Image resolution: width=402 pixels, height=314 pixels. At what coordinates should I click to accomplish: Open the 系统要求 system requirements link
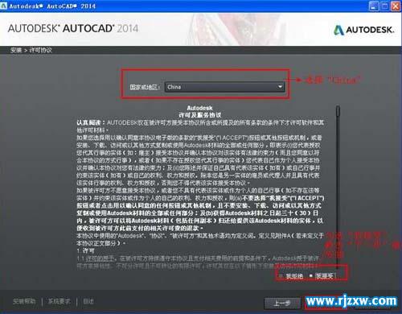59,301
